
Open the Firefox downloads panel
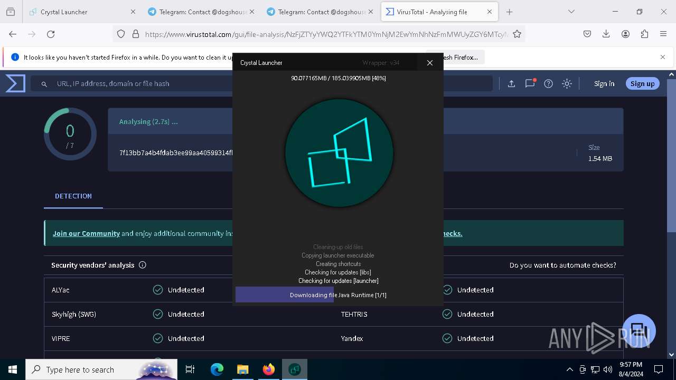pyautogui.click(x=606, y=34)
